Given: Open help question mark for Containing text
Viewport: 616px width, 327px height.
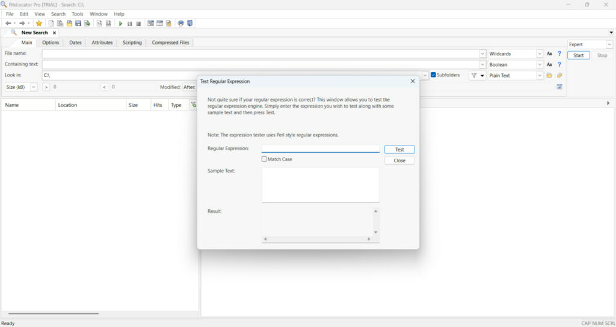Looking at the screenshot, I should (x=559, y=65).
